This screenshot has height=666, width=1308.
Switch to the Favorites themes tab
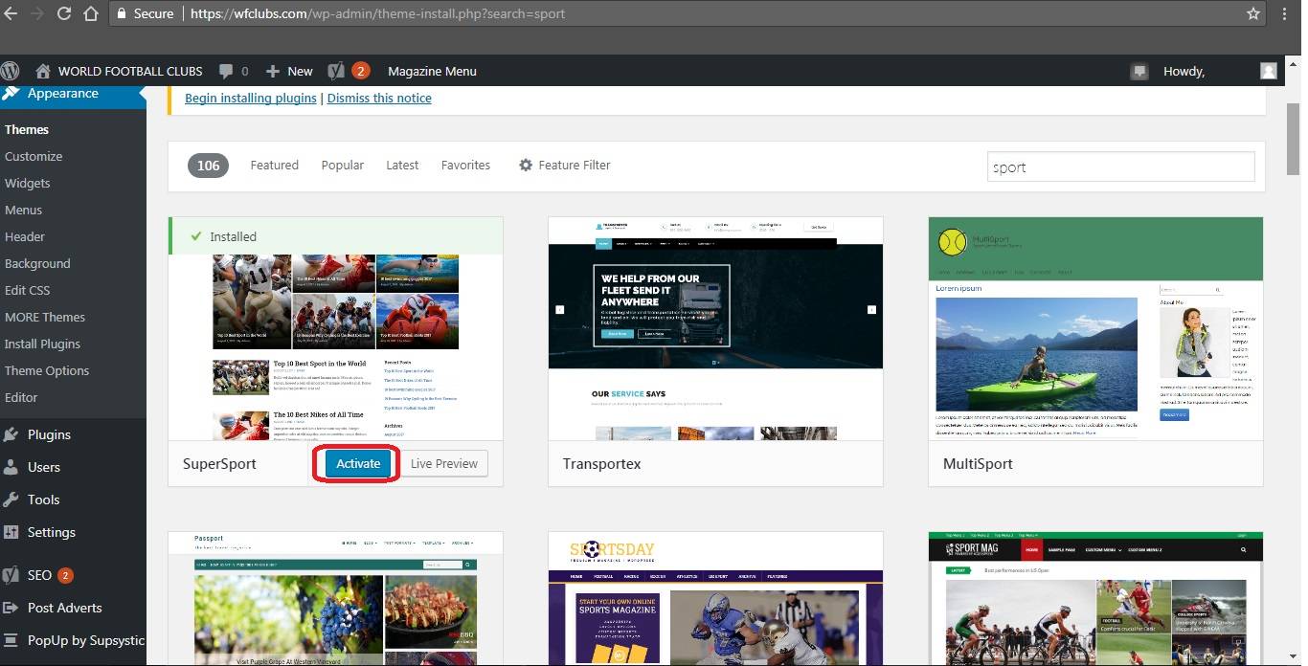[465, 165]
